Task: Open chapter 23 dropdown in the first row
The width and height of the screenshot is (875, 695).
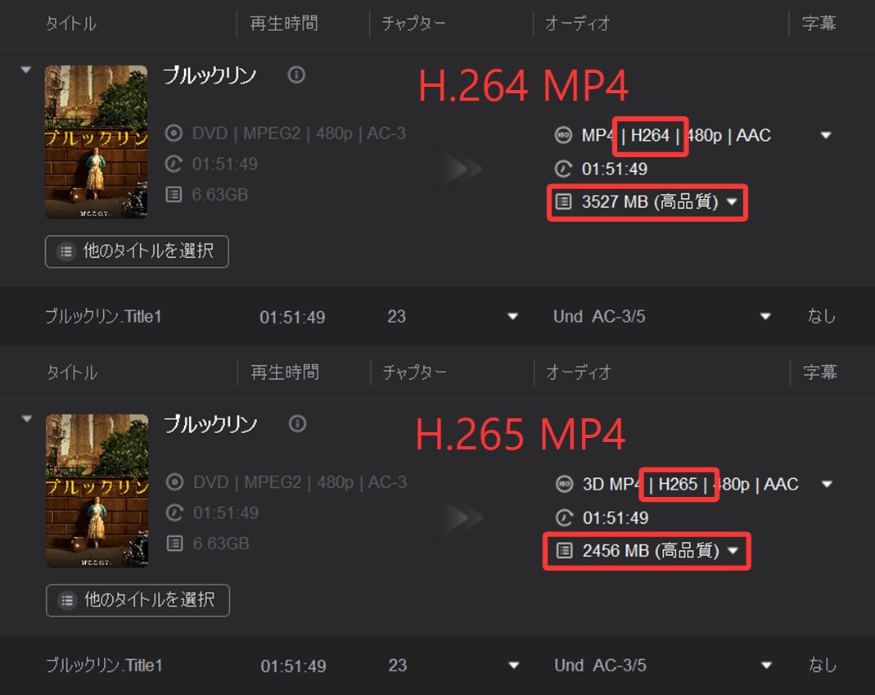Action: [x=512, y=317]
